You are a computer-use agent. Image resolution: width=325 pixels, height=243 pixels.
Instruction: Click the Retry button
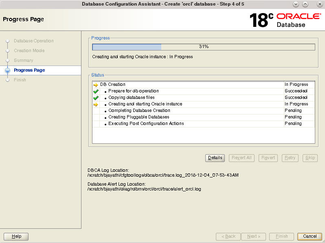click(290, 158)
